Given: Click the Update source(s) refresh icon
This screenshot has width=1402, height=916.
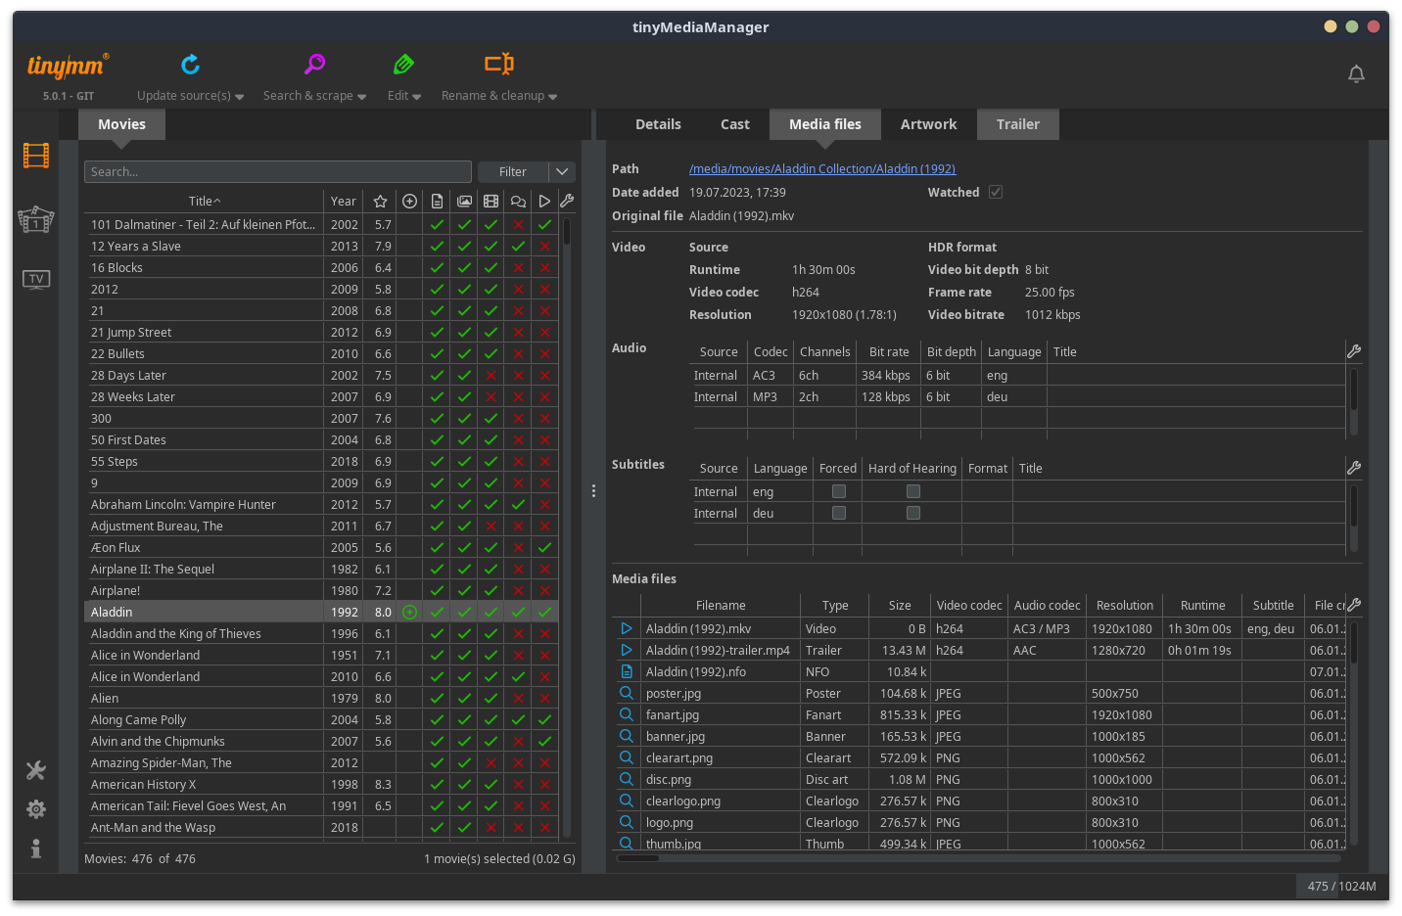Looking at the screenshot, I should 190,65.
